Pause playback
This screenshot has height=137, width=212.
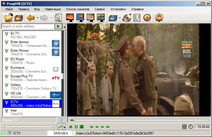(x=76, y=127)
